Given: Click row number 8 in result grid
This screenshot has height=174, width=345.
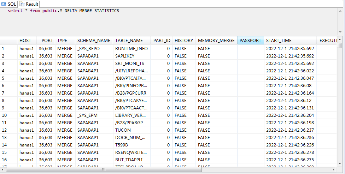Looking at the screenshot, I should point(8,100).
